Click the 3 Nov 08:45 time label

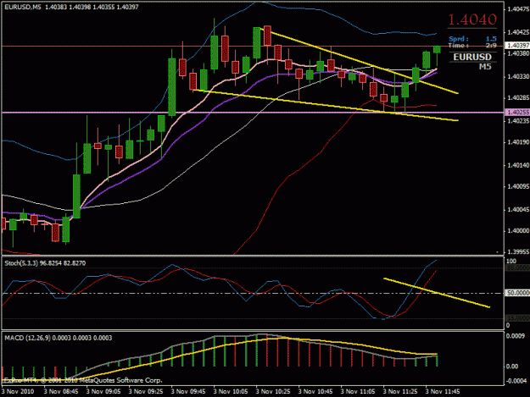coord(61,392)
